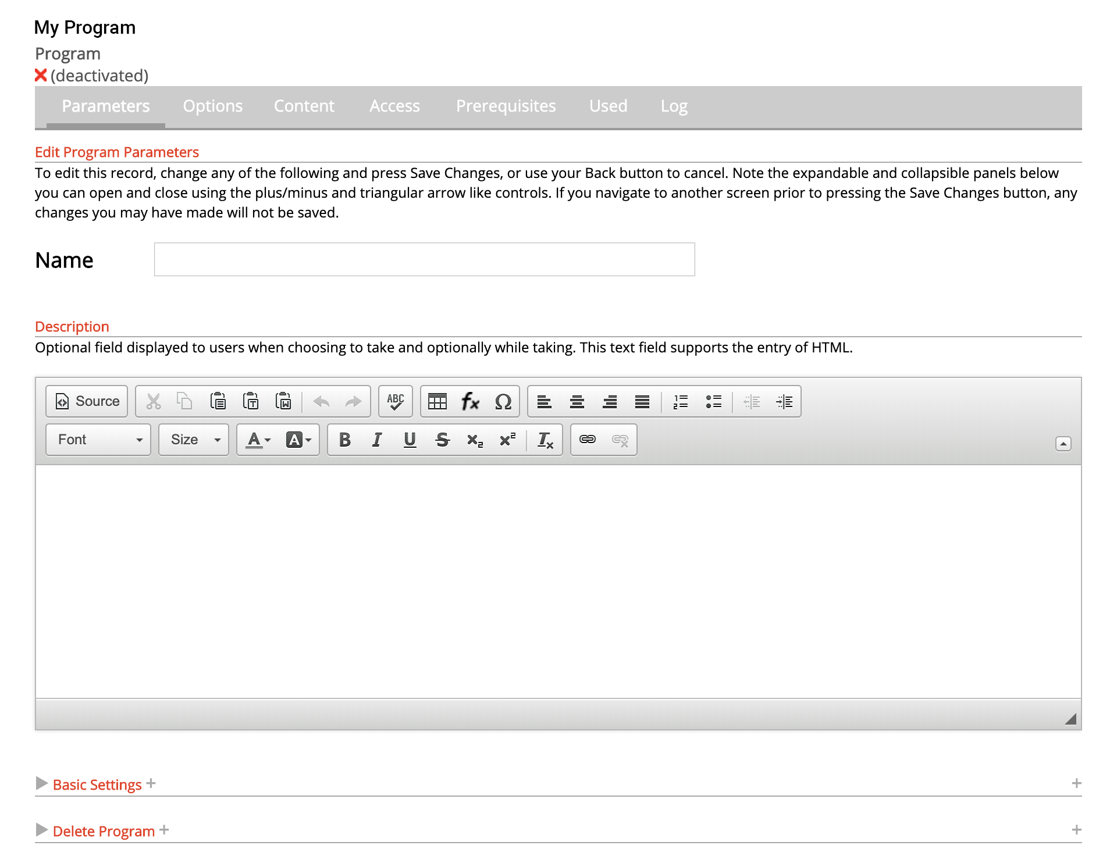This screenshot has width=1117, height=856.
Task: Toggle underline formatting
Action: [410, 440]
